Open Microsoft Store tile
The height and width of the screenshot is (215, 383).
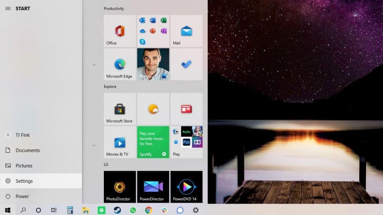(x=120, y=109)
